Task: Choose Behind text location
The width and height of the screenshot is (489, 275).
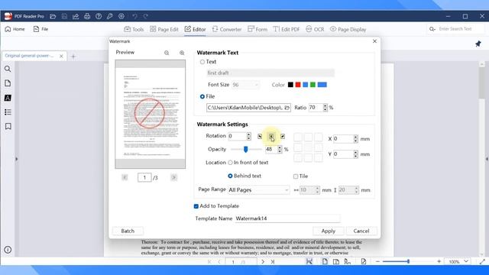Action: click(230, 176)
